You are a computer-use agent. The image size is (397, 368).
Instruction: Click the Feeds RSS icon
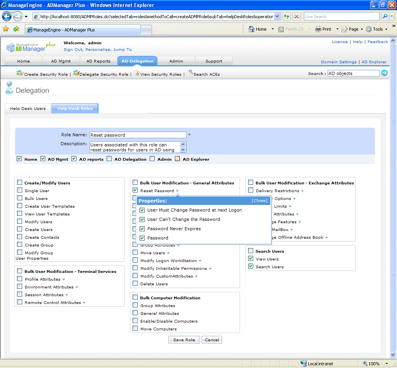[281, 30]
